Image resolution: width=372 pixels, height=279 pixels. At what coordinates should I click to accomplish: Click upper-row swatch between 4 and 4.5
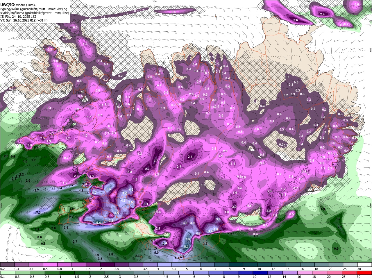tap(164, 264)
